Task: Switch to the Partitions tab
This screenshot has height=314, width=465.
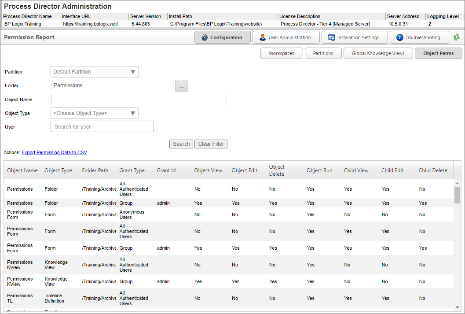Action: pyautogui.click(x=323, y=54)
